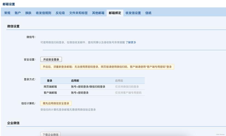The image size is (226, 136).
Task: Click the 启用后 column header
Action: click(119, 81)
